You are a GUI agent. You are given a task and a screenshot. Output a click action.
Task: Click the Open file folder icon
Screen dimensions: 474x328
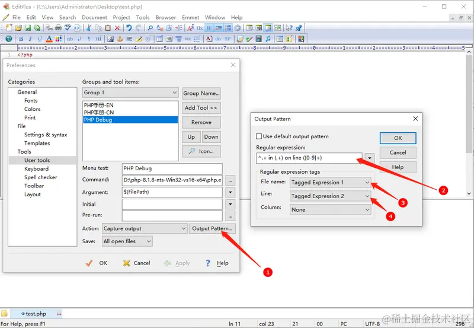18,28
